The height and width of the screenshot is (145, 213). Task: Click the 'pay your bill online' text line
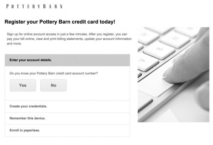click(x=69, y=39)
